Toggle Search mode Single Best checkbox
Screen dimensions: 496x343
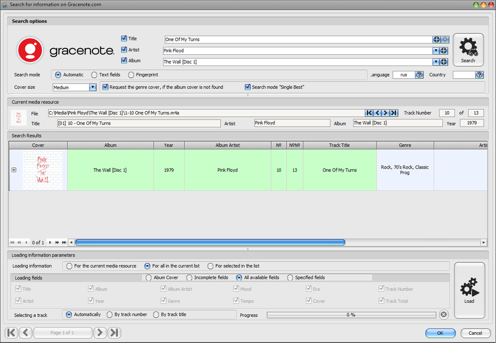click(x=248, y=87)
